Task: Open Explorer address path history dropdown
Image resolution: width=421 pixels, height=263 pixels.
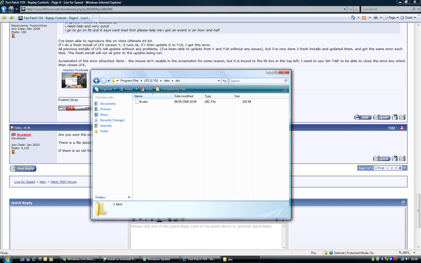Action: 219,81
